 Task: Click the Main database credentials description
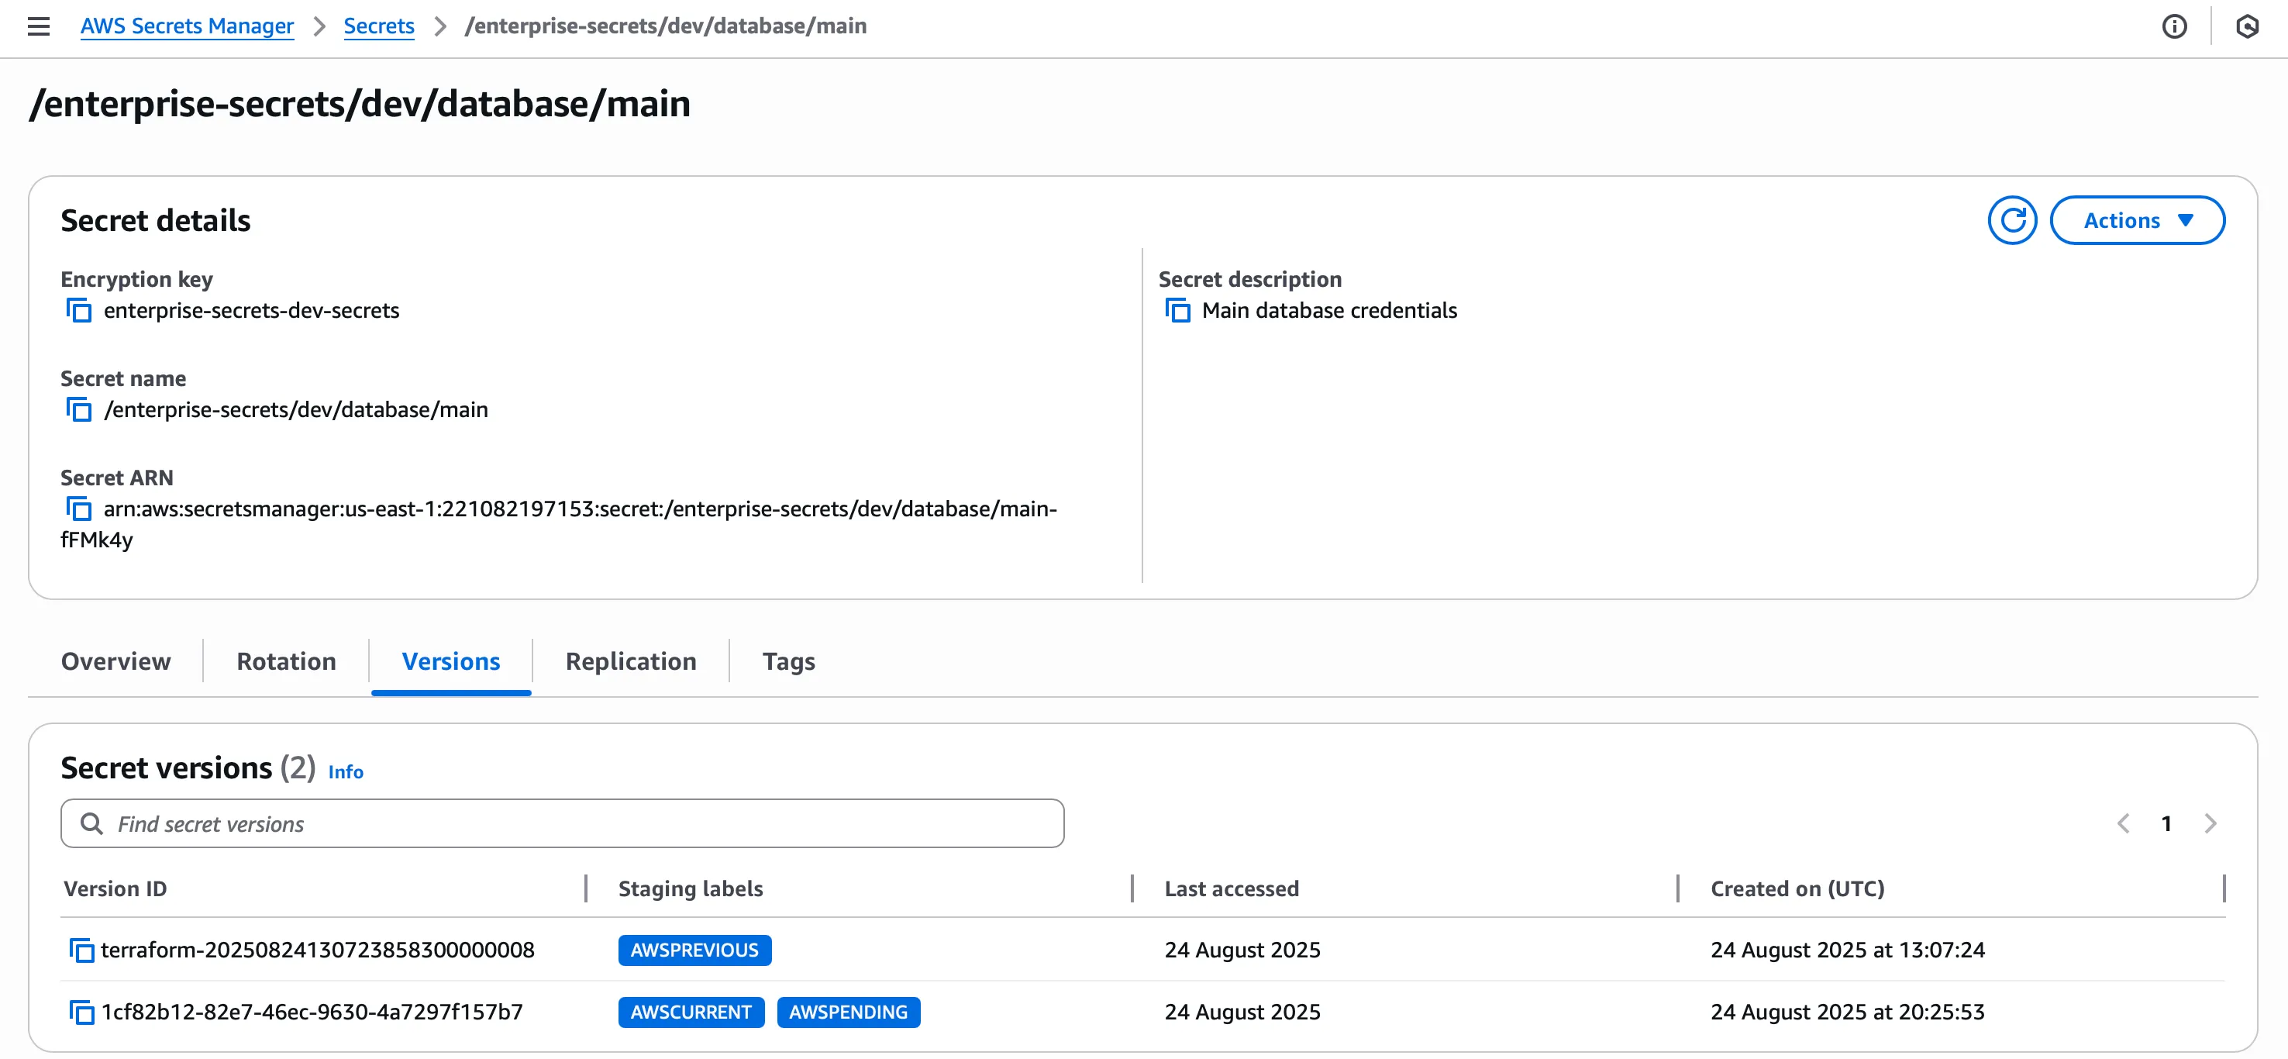[1328, 310]
